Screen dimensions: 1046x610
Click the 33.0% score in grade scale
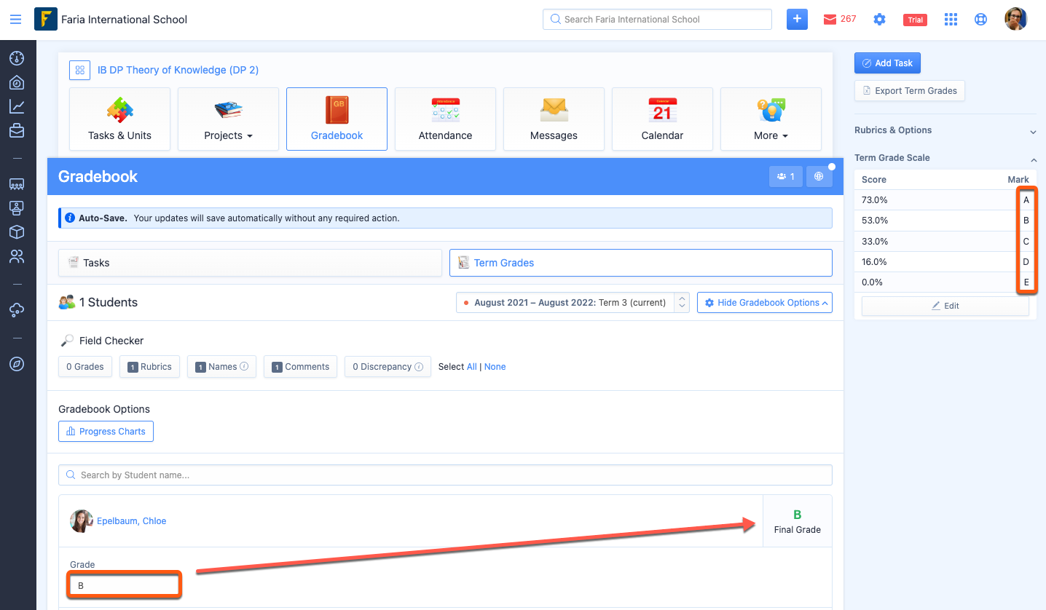875,242
